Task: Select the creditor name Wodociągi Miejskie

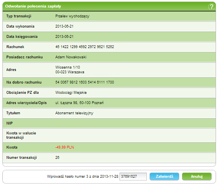Action: pos(71,93)
